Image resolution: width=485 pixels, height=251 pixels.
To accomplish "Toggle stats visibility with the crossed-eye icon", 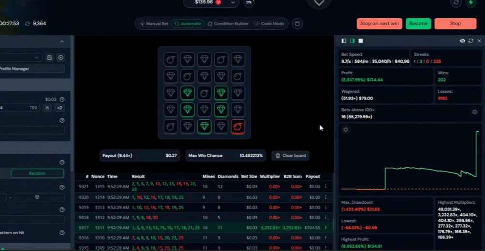I will [x=462, y=41].
